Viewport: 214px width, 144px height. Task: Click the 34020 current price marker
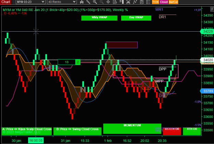click(207, 60)
